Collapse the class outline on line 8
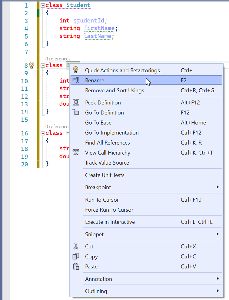The width and height of the screenshot is (229, 300). click(x=43, y=66)
